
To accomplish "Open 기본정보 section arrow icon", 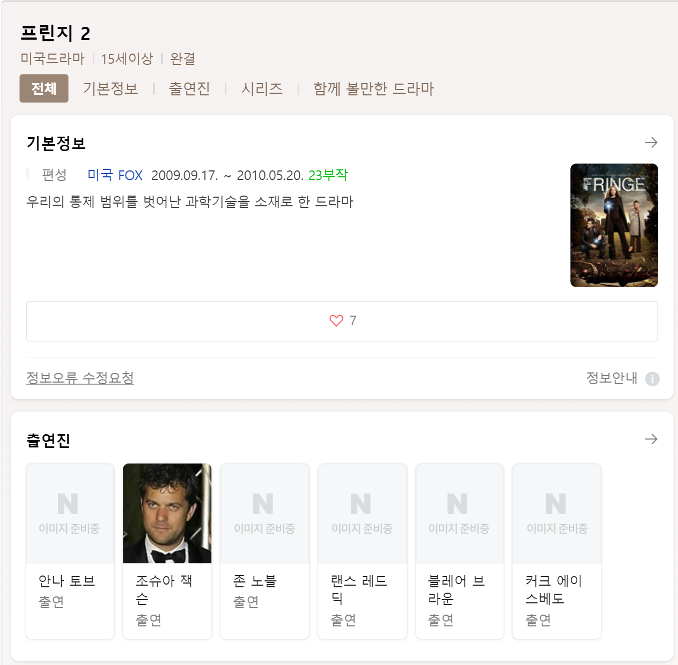I will (651, 143).
